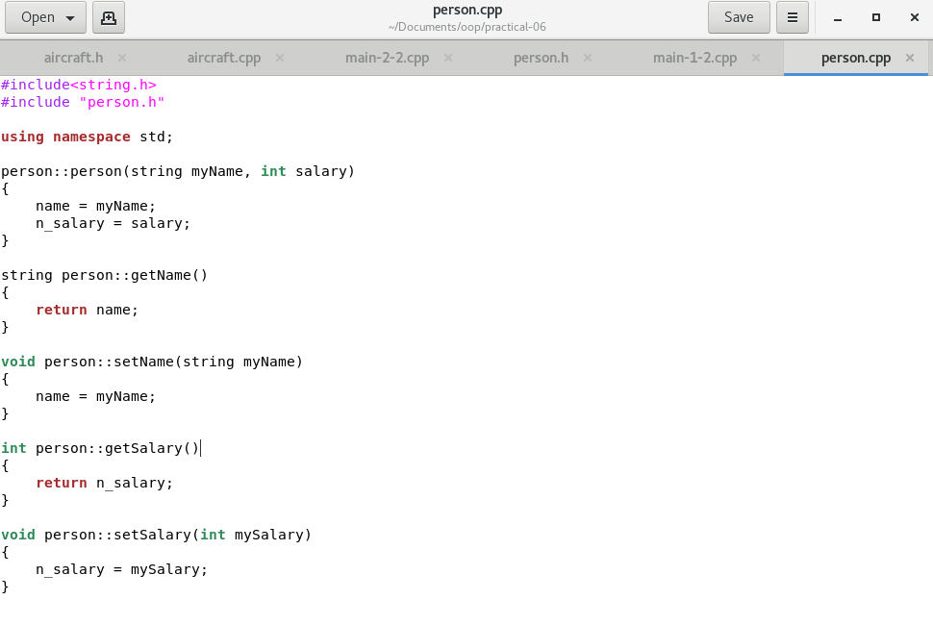Open the Save button's neighboring menu icon
The width and height of the screenshot is (933, 625).
tap(792, 17)
